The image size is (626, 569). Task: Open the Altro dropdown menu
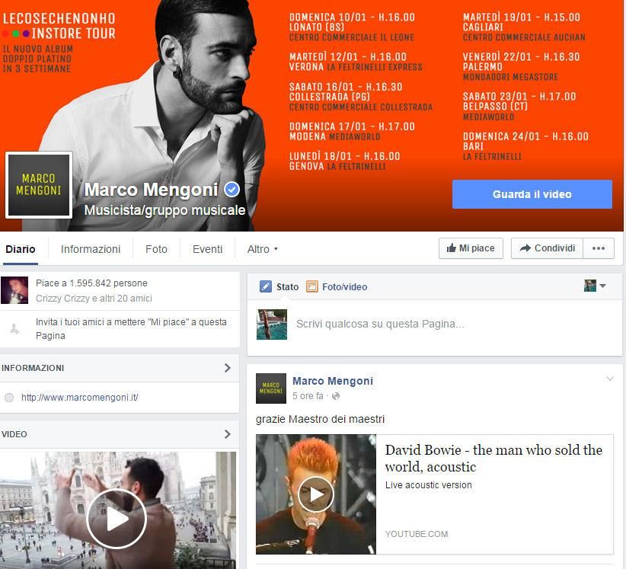point(263,249)
